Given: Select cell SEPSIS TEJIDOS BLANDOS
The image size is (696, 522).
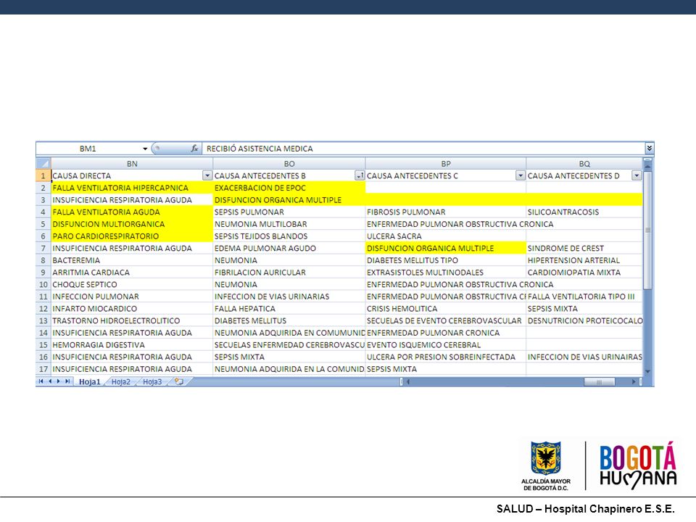Looking at the screenshot, I should click(289, 236).
